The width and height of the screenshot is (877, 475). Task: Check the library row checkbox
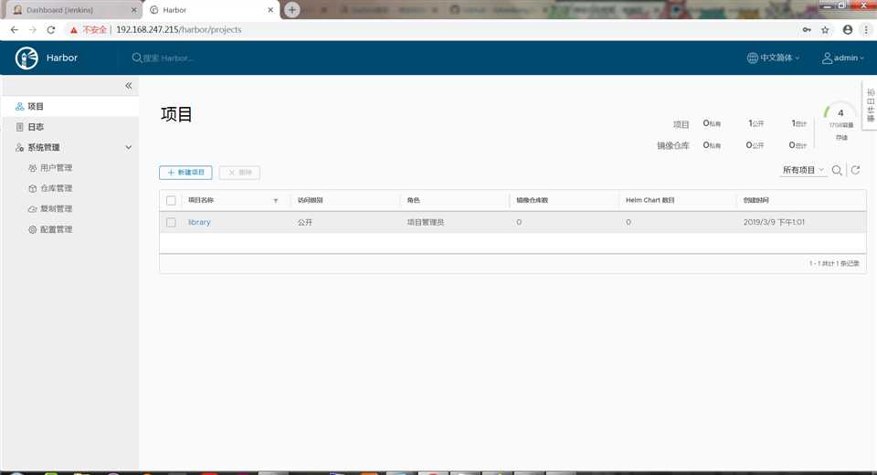(171, 222)
